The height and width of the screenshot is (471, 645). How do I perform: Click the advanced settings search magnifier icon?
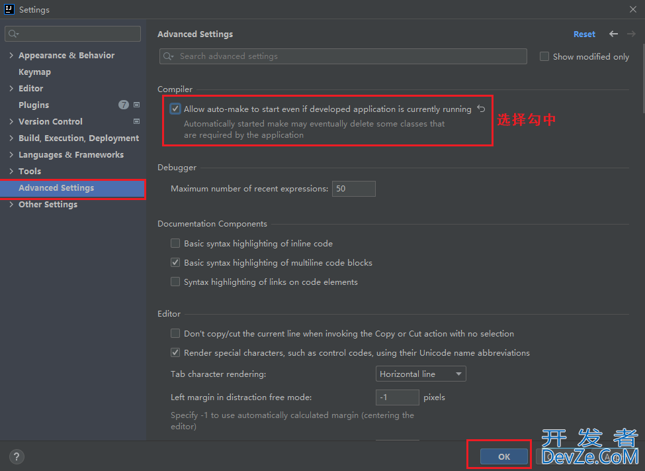coord(168,56)
